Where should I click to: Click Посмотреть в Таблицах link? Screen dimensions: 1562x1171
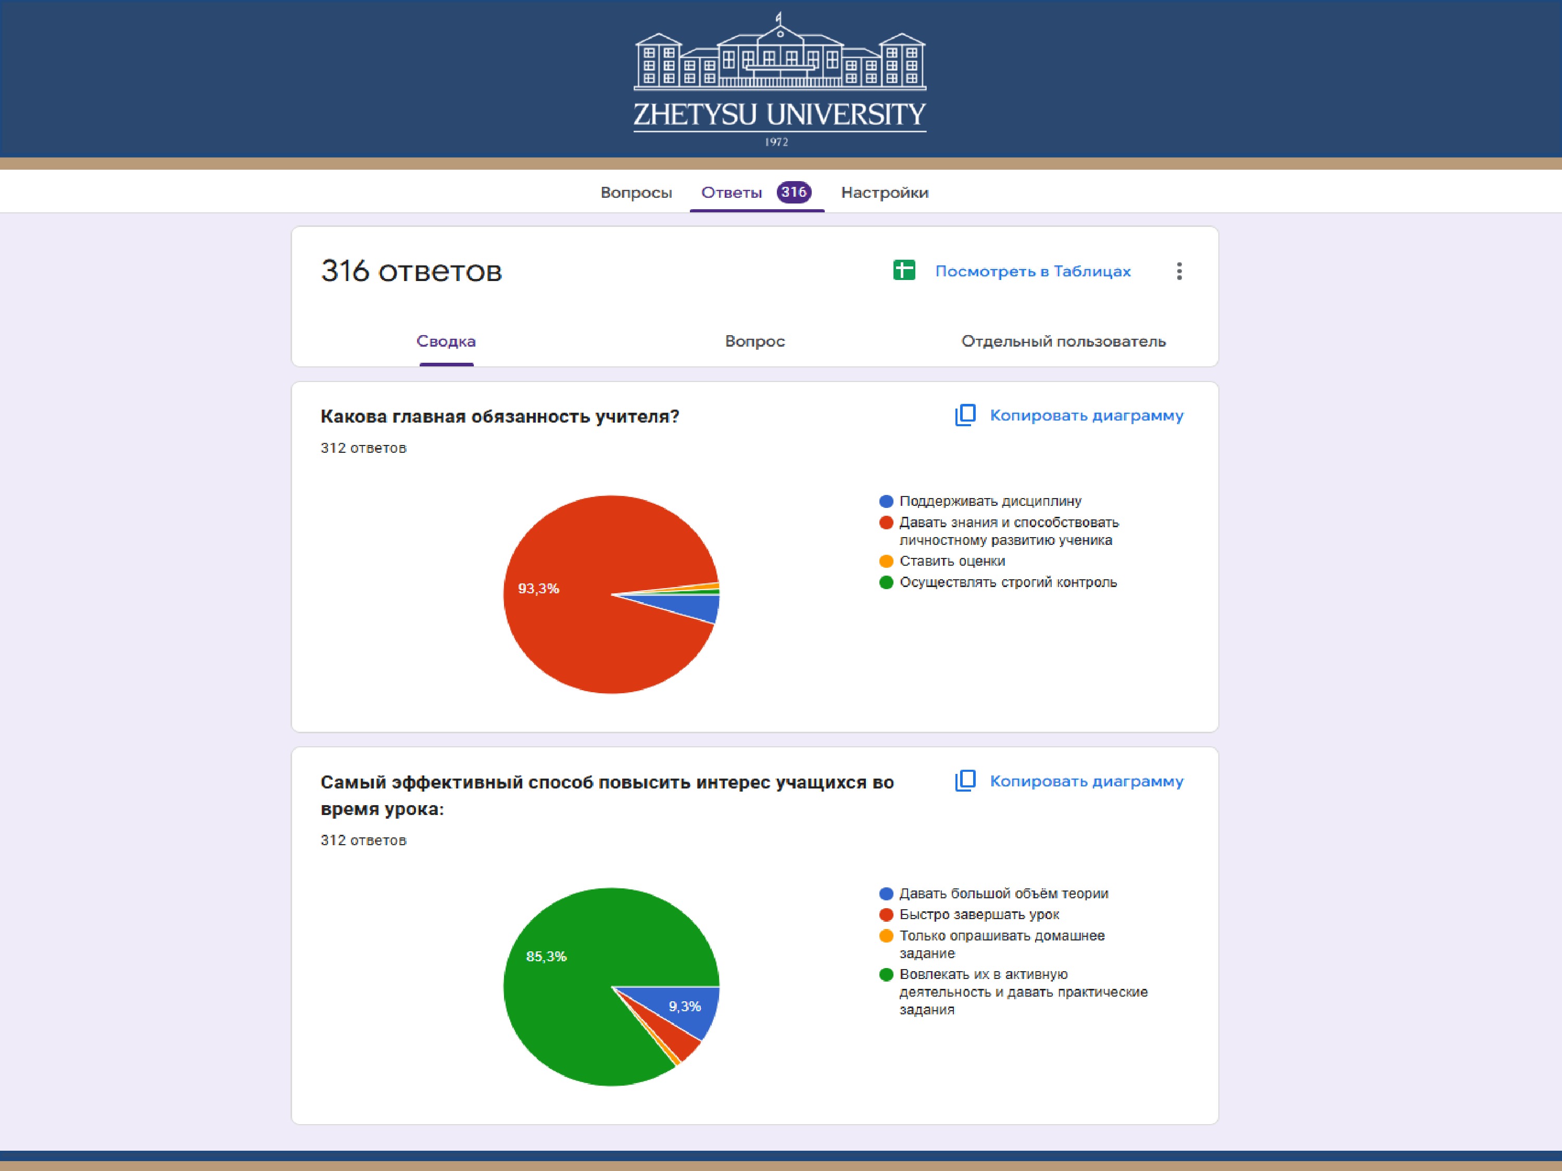(1032, 271)
